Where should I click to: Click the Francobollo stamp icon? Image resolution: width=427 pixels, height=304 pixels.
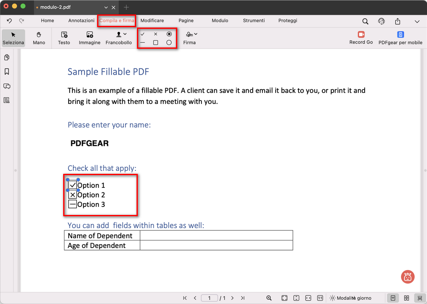118,35
